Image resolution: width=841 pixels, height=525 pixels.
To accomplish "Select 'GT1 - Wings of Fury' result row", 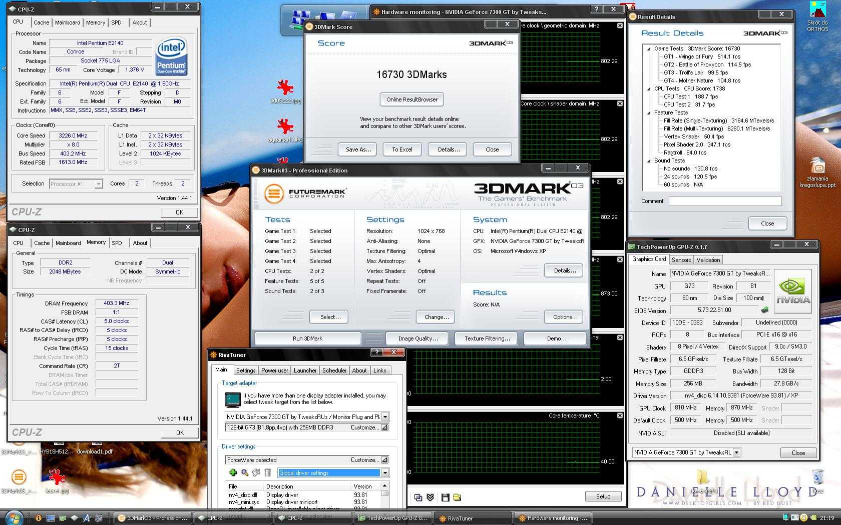I will pos(702,56).
